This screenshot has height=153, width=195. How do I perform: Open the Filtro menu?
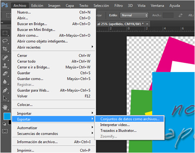tap(119, 6)
